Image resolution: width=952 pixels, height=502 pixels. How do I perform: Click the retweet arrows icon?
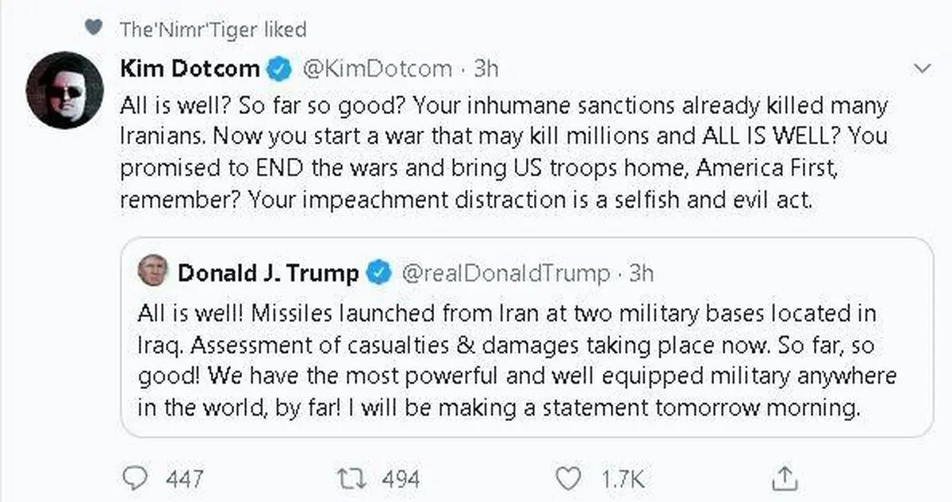tap(347, 478)
